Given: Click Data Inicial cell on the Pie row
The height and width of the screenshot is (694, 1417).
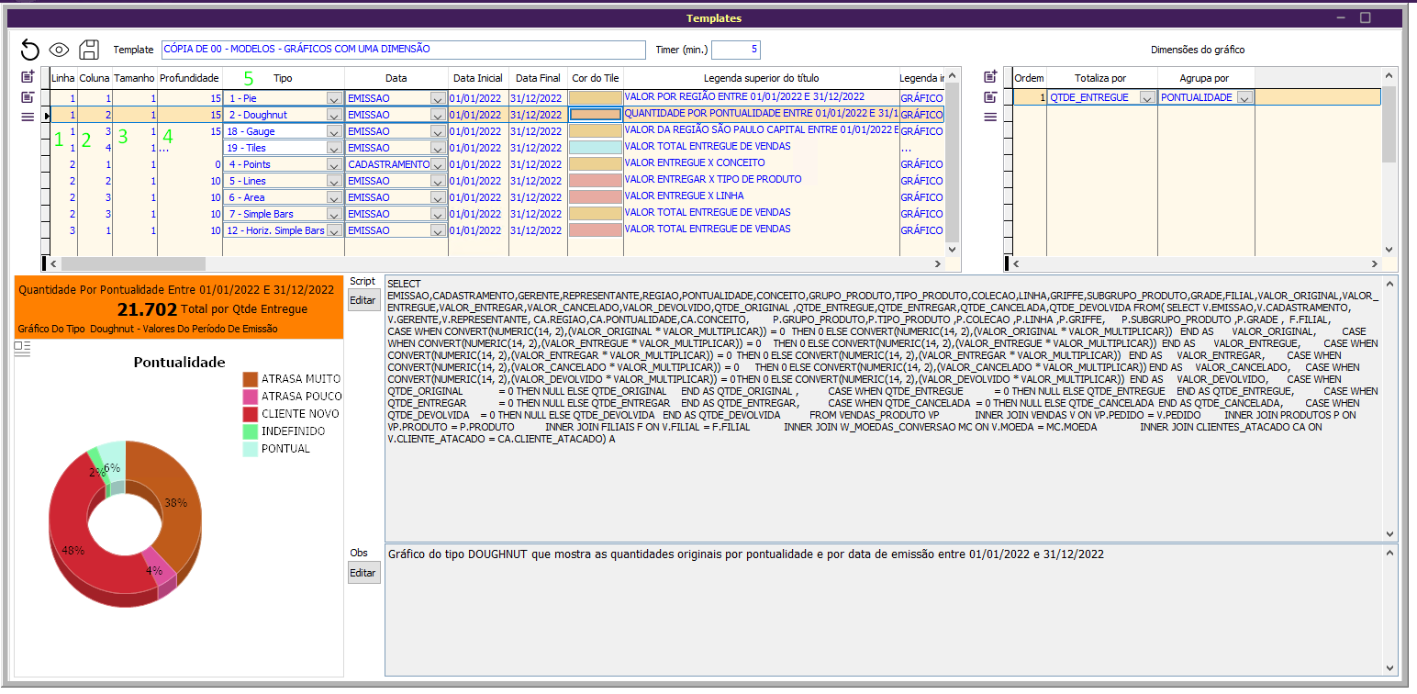Looking at the screenshot, I should point(478,97).
